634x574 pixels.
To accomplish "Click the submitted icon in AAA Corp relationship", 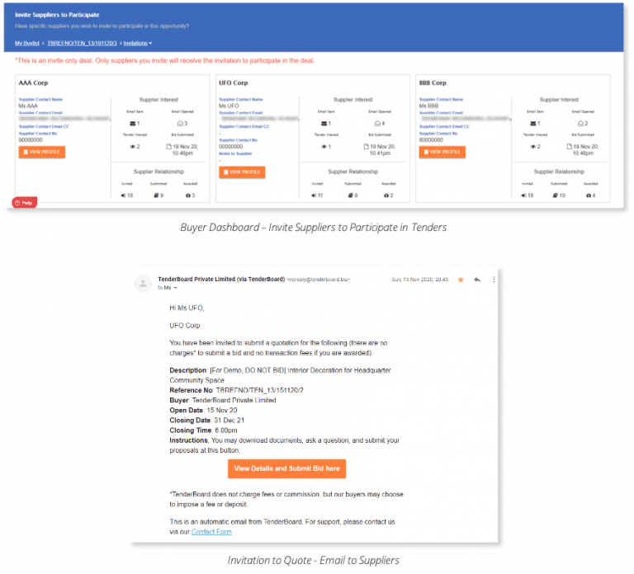I will click(157, 195).
